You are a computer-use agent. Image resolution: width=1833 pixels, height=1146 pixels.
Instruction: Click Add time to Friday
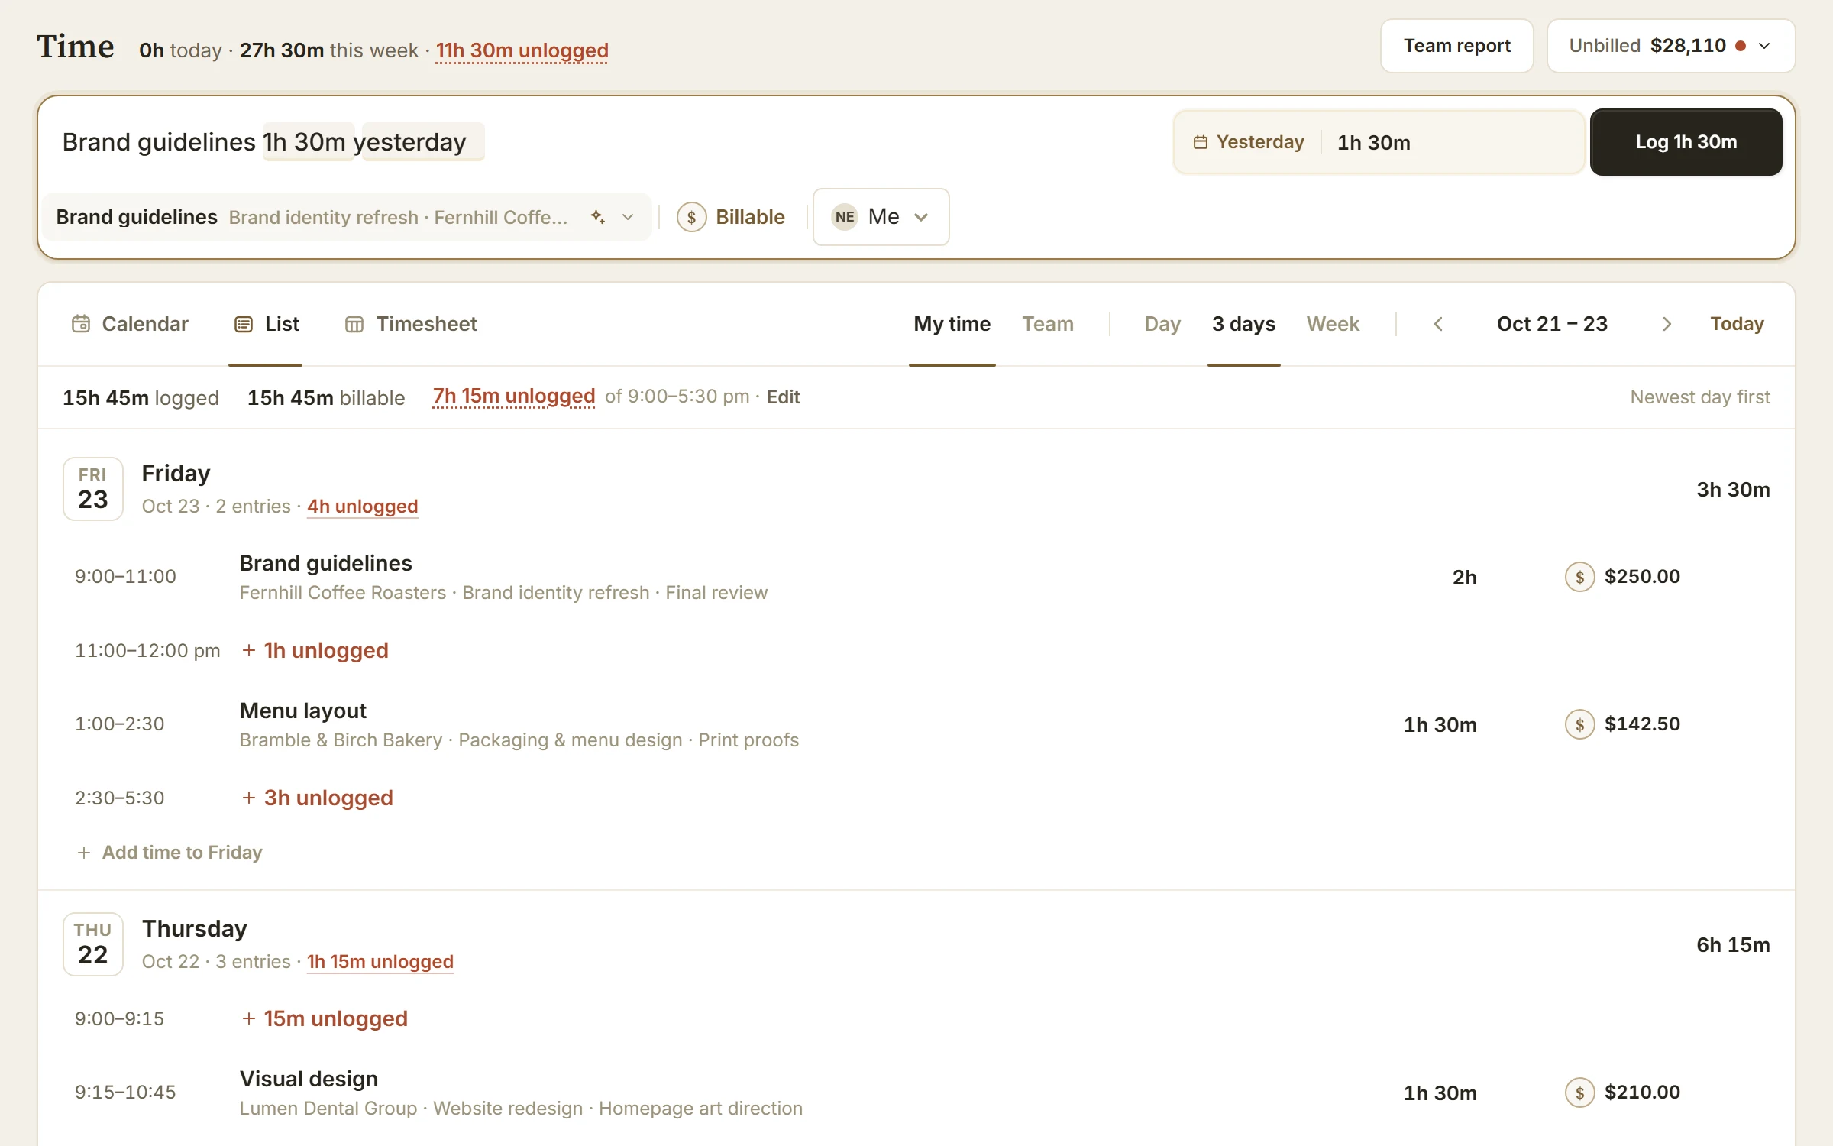[170, 853]
